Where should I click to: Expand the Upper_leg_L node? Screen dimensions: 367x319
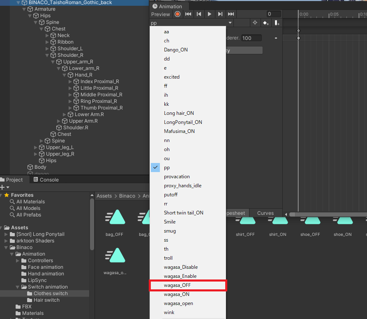point(36,147)
